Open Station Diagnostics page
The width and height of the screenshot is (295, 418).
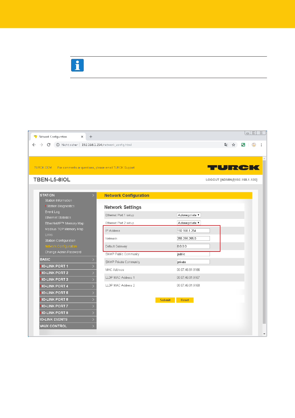pyautogui.click(x=61, y=206)
